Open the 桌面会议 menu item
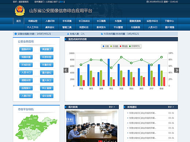Viewport: 190px width, 142px height. [50, 27]
